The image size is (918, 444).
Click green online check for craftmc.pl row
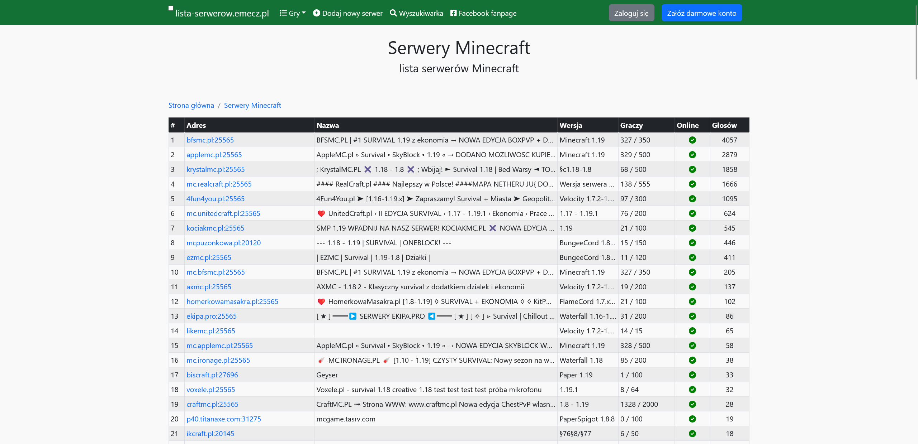692,404
